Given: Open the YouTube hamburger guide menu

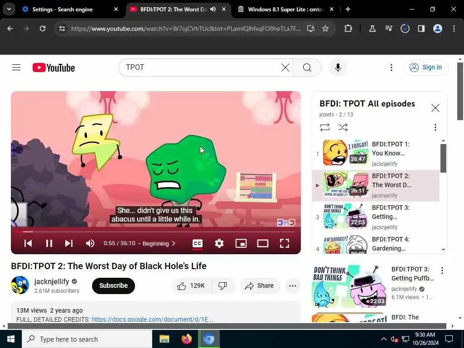Looking at the screenshot, I should tap(16, 68).
